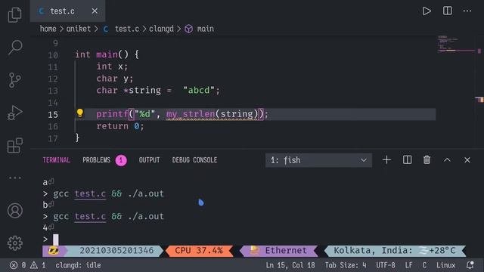
Task: Run the code with play button
Action: coord(427,11)
